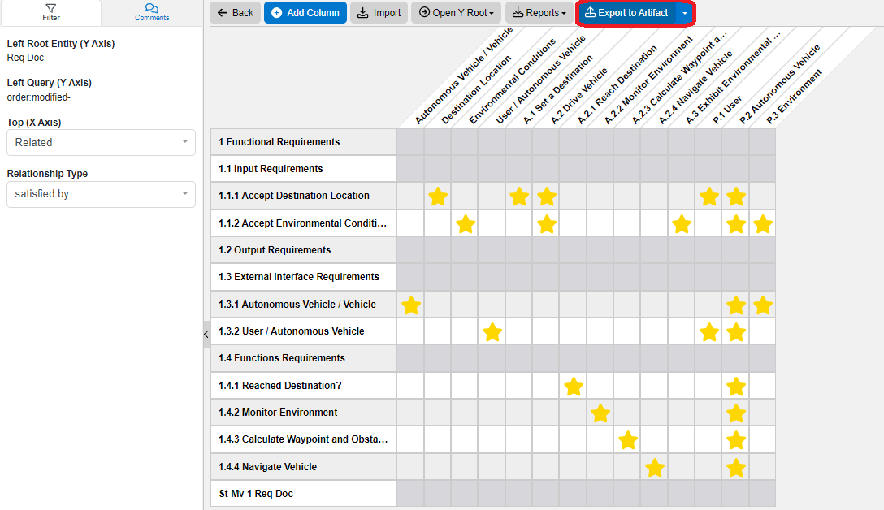Switch to the Comments tab

(x=151, y=13)
